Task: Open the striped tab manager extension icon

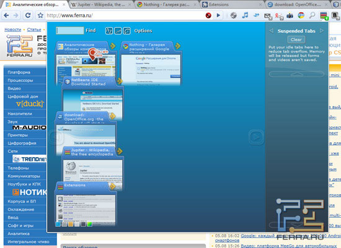Action: (x=324, y=16)
